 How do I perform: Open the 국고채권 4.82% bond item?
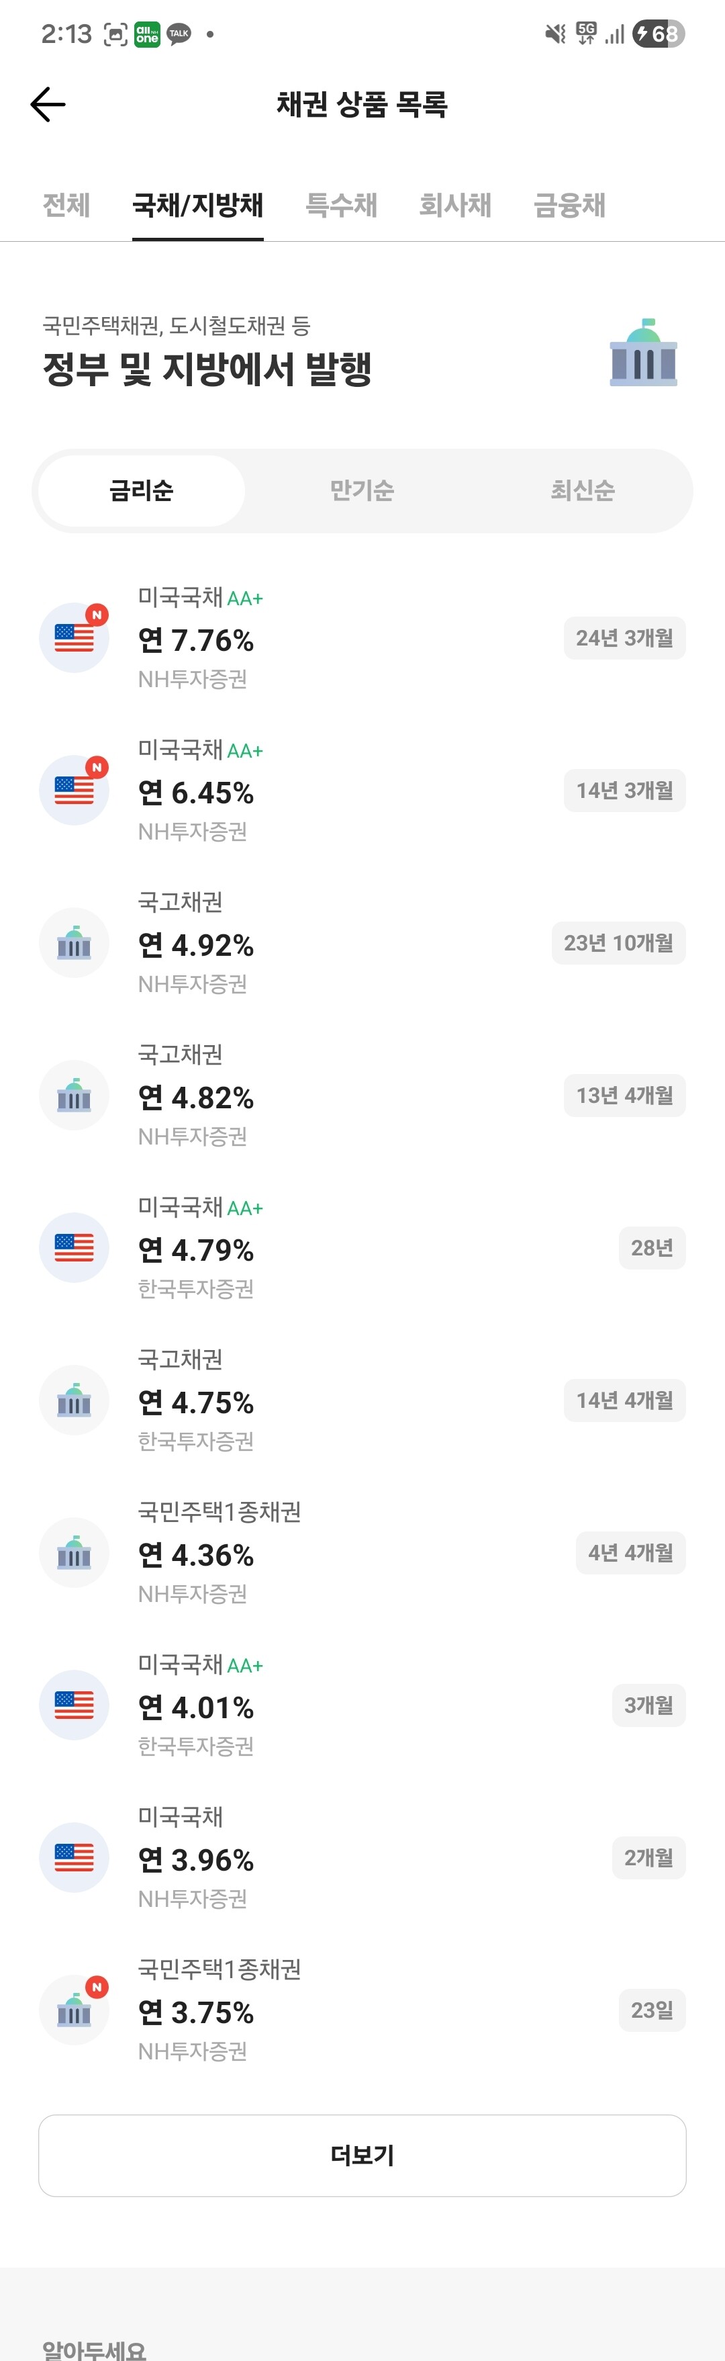362,1096
